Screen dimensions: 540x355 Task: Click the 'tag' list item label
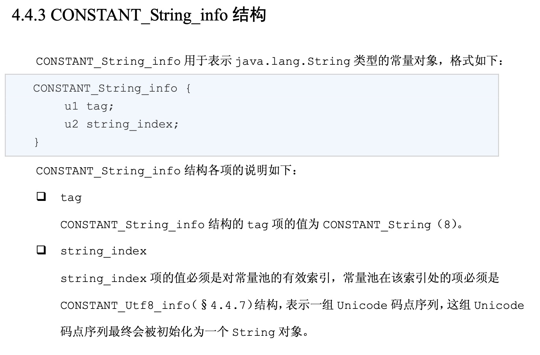(x=71, y=198)
